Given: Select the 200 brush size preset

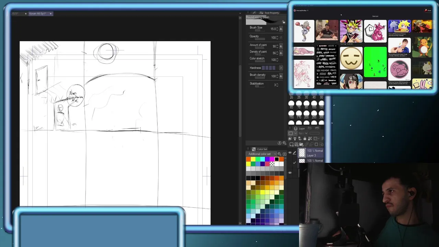Looking at the screenshot, I should [x=306, y=114].
